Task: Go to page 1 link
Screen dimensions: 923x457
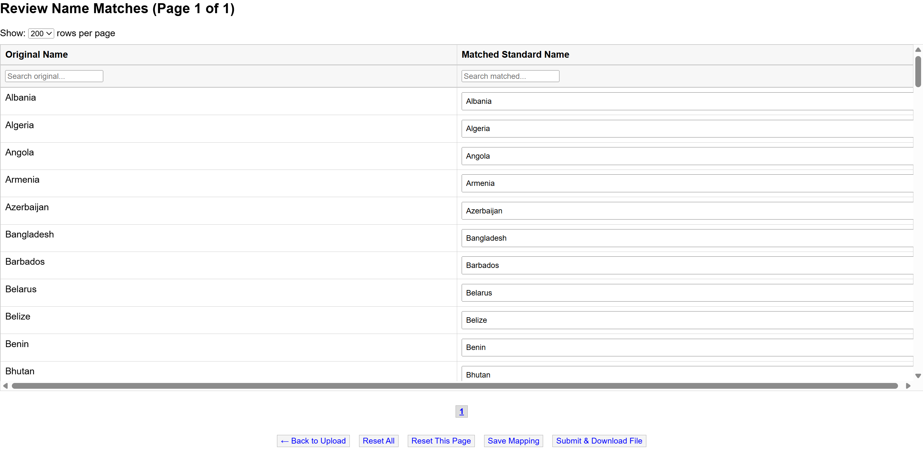Action: tap(461, 411)
